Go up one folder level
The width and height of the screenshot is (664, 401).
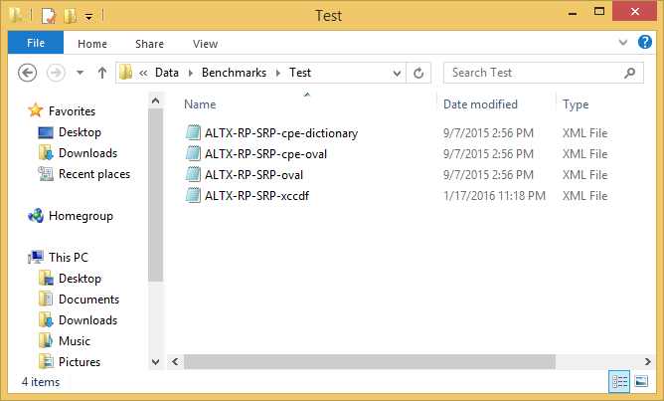pyautogui.click(x=102, y=73)
